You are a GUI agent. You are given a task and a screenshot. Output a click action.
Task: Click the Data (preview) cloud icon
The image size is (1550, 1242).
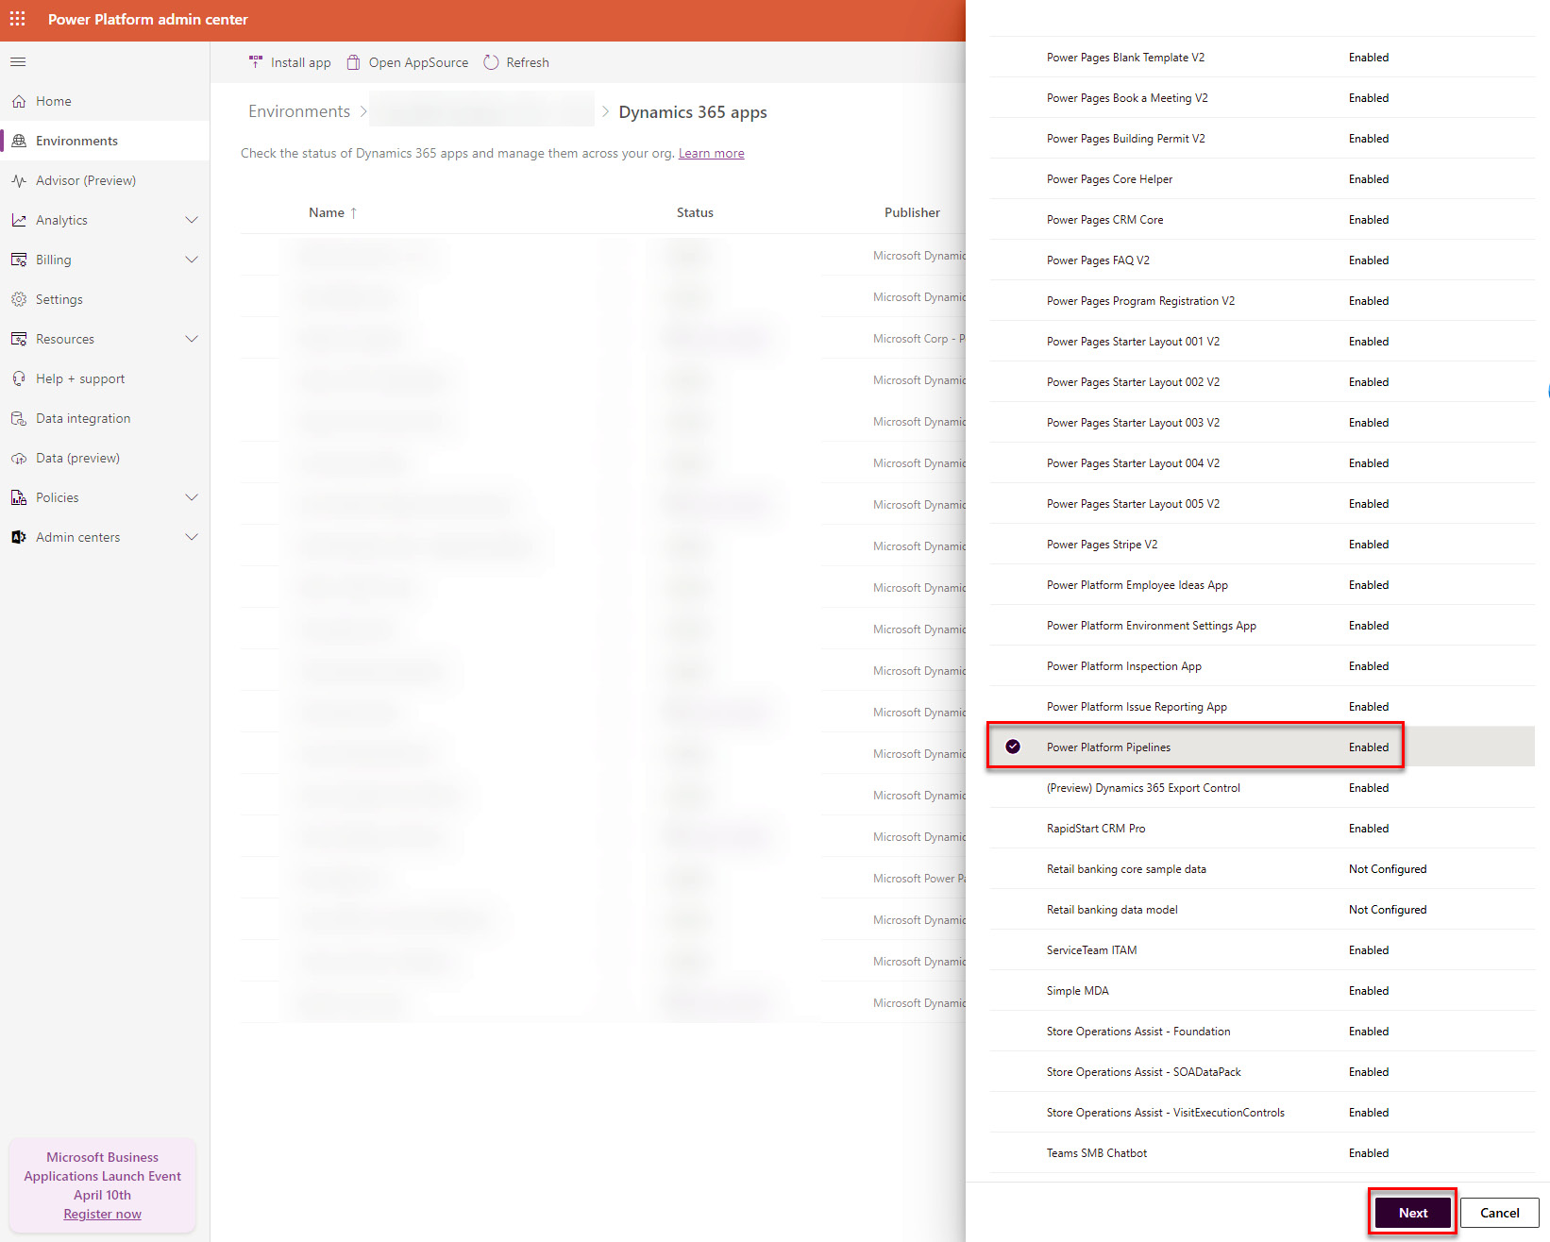coord(19,458)
